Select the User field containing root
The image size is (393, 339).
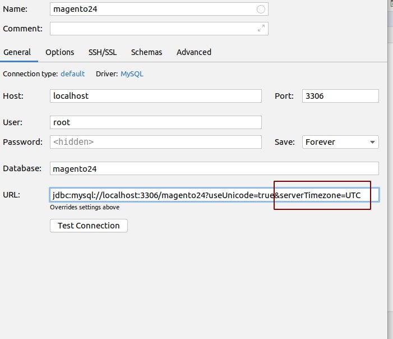[x=156, y=122]
